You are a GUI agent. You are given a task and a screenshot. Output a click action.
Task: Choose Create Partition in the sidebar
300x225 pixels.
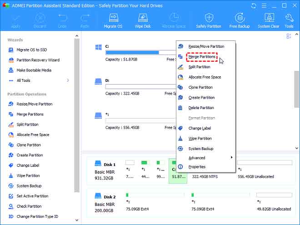25,155
